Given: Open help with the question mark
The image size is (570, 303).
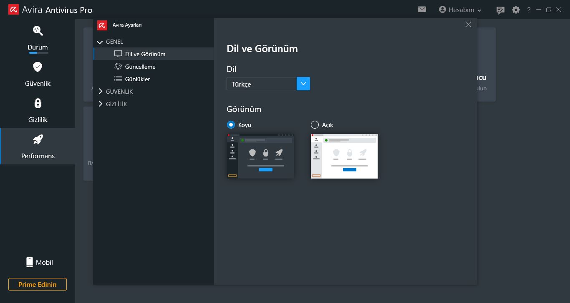Looking at the screenshot, I should click(529, 10).
